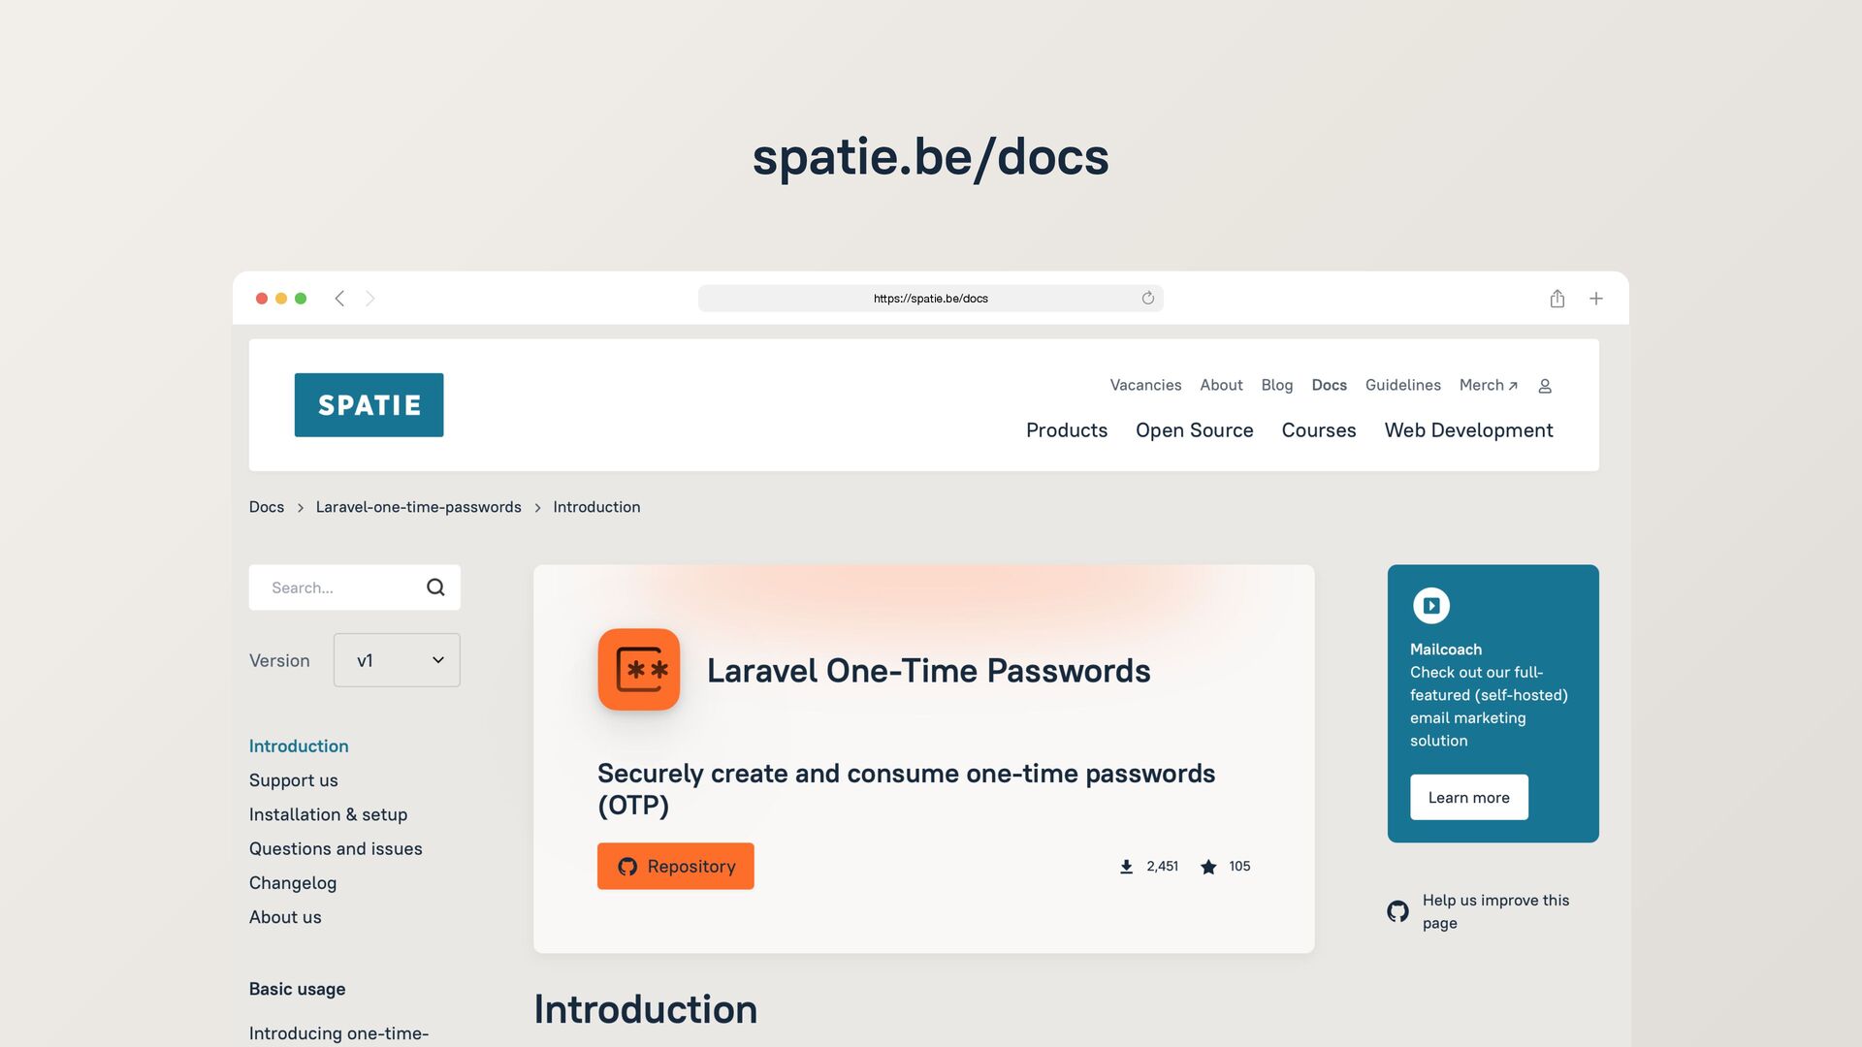Select Introduction in the sidebar
This screenshot has width=1862, height=1047.
point(299,746)
